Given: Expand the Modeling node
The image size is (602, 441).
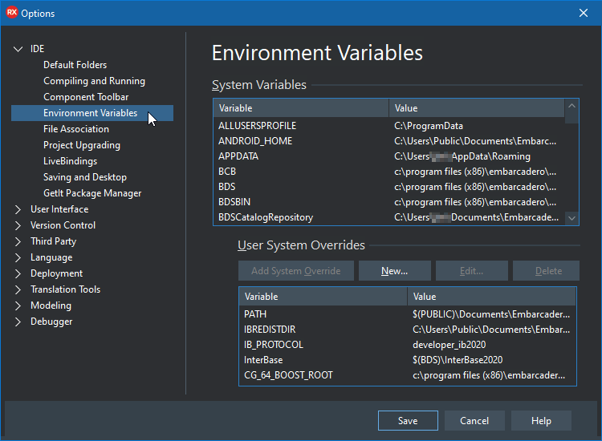Looking at the screenshot, I should point(18,305).
